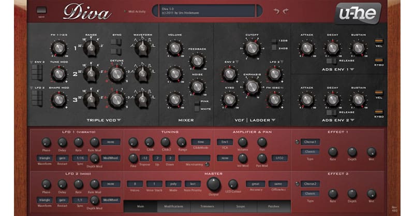The image size is (414, 216).
Task: Switch to the Modifications tab
Action: pos(174,206)
